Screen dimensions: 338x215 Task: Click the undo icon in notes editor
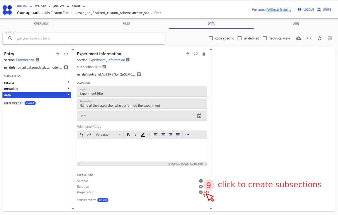pyautogui.click(x=81, y=135)
